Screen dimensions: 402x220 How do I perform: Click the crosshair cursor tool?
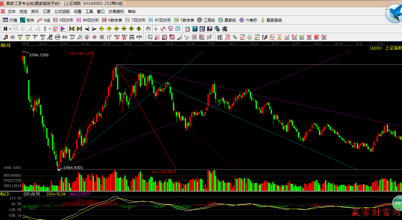156,29
